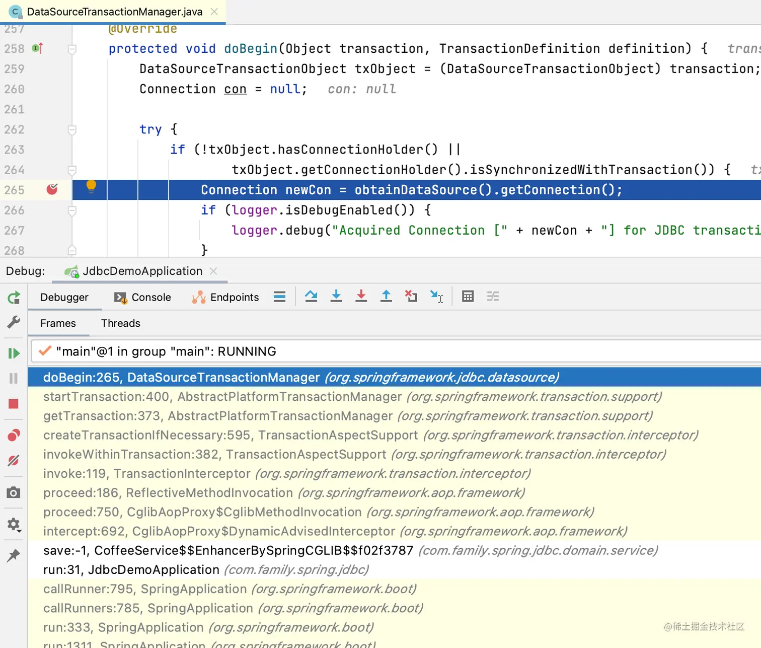This screenshot has height=648, width=761.
Task: Select the invoke:119 TransactionInterceptor frame
Action: (394, 473)
